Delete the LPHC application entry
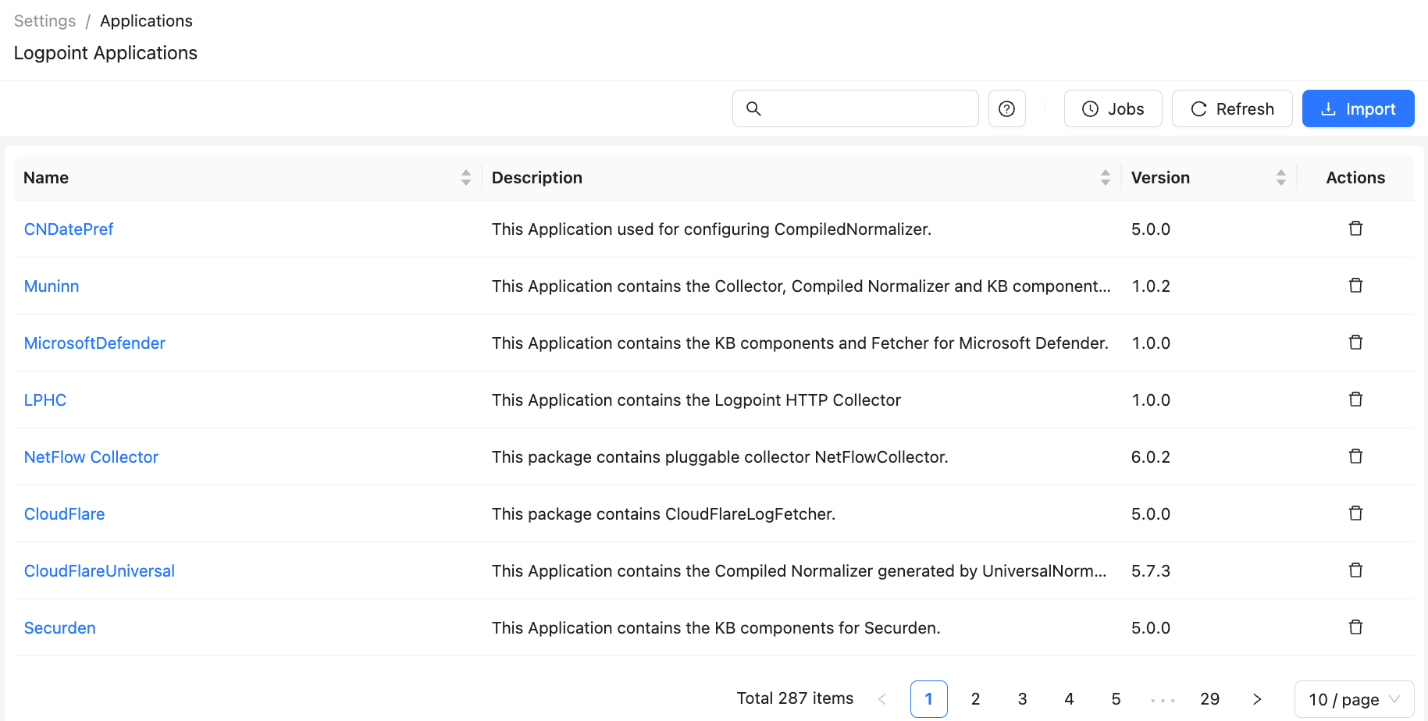Image resolution: width=1428 pixels, height=721 pixels. pyautogui.click(x=1355, y=400)
